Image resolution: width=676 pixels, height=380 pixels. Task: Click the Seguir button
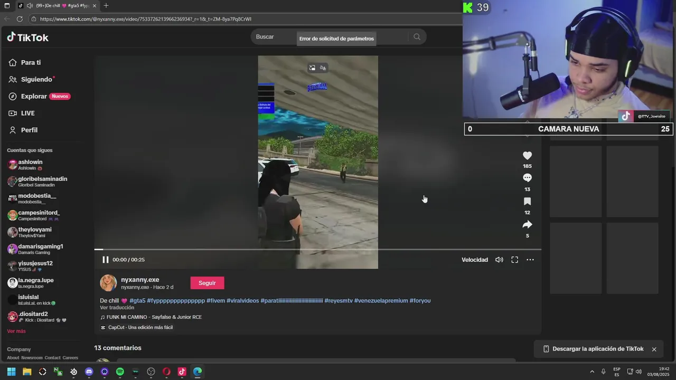[207, 283]
